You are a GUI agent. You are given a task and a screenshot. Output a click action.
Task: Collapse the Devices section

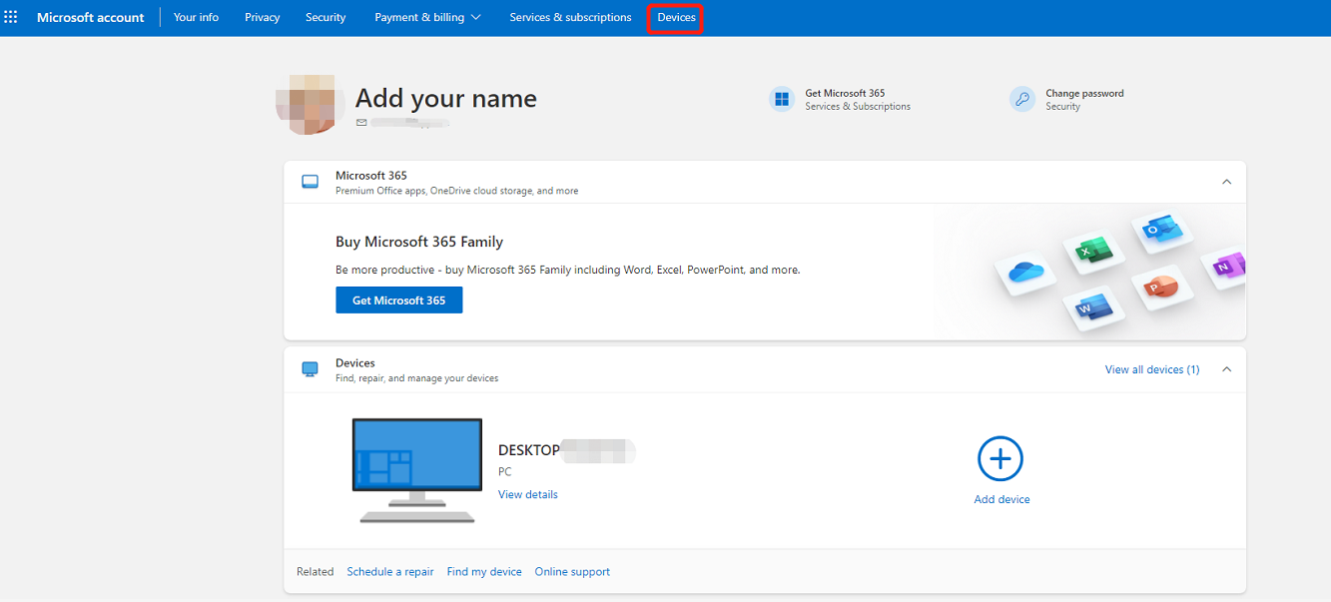click(x=1226, y=368)
